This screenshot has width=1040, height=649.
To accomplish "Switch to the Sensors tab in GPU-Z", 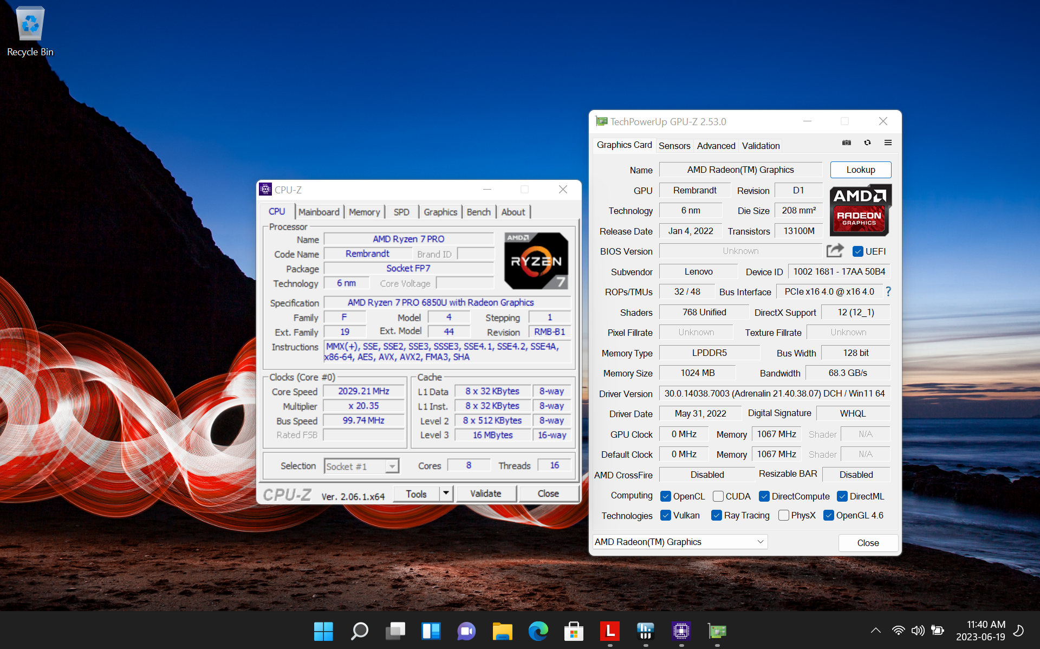I will [x=674, y=146].
